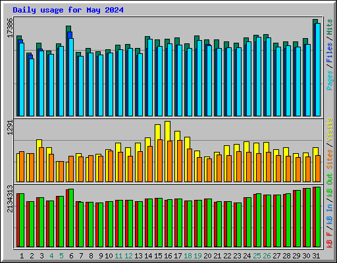Click the 'Hits' legend label
The image size is (337, 263).
[x=330, y=27]
